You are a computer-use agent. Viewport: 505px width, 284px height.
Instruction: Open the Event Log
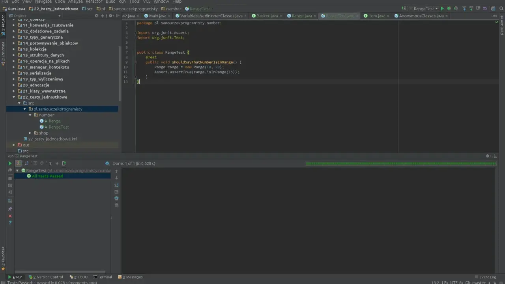coord(485,277)
